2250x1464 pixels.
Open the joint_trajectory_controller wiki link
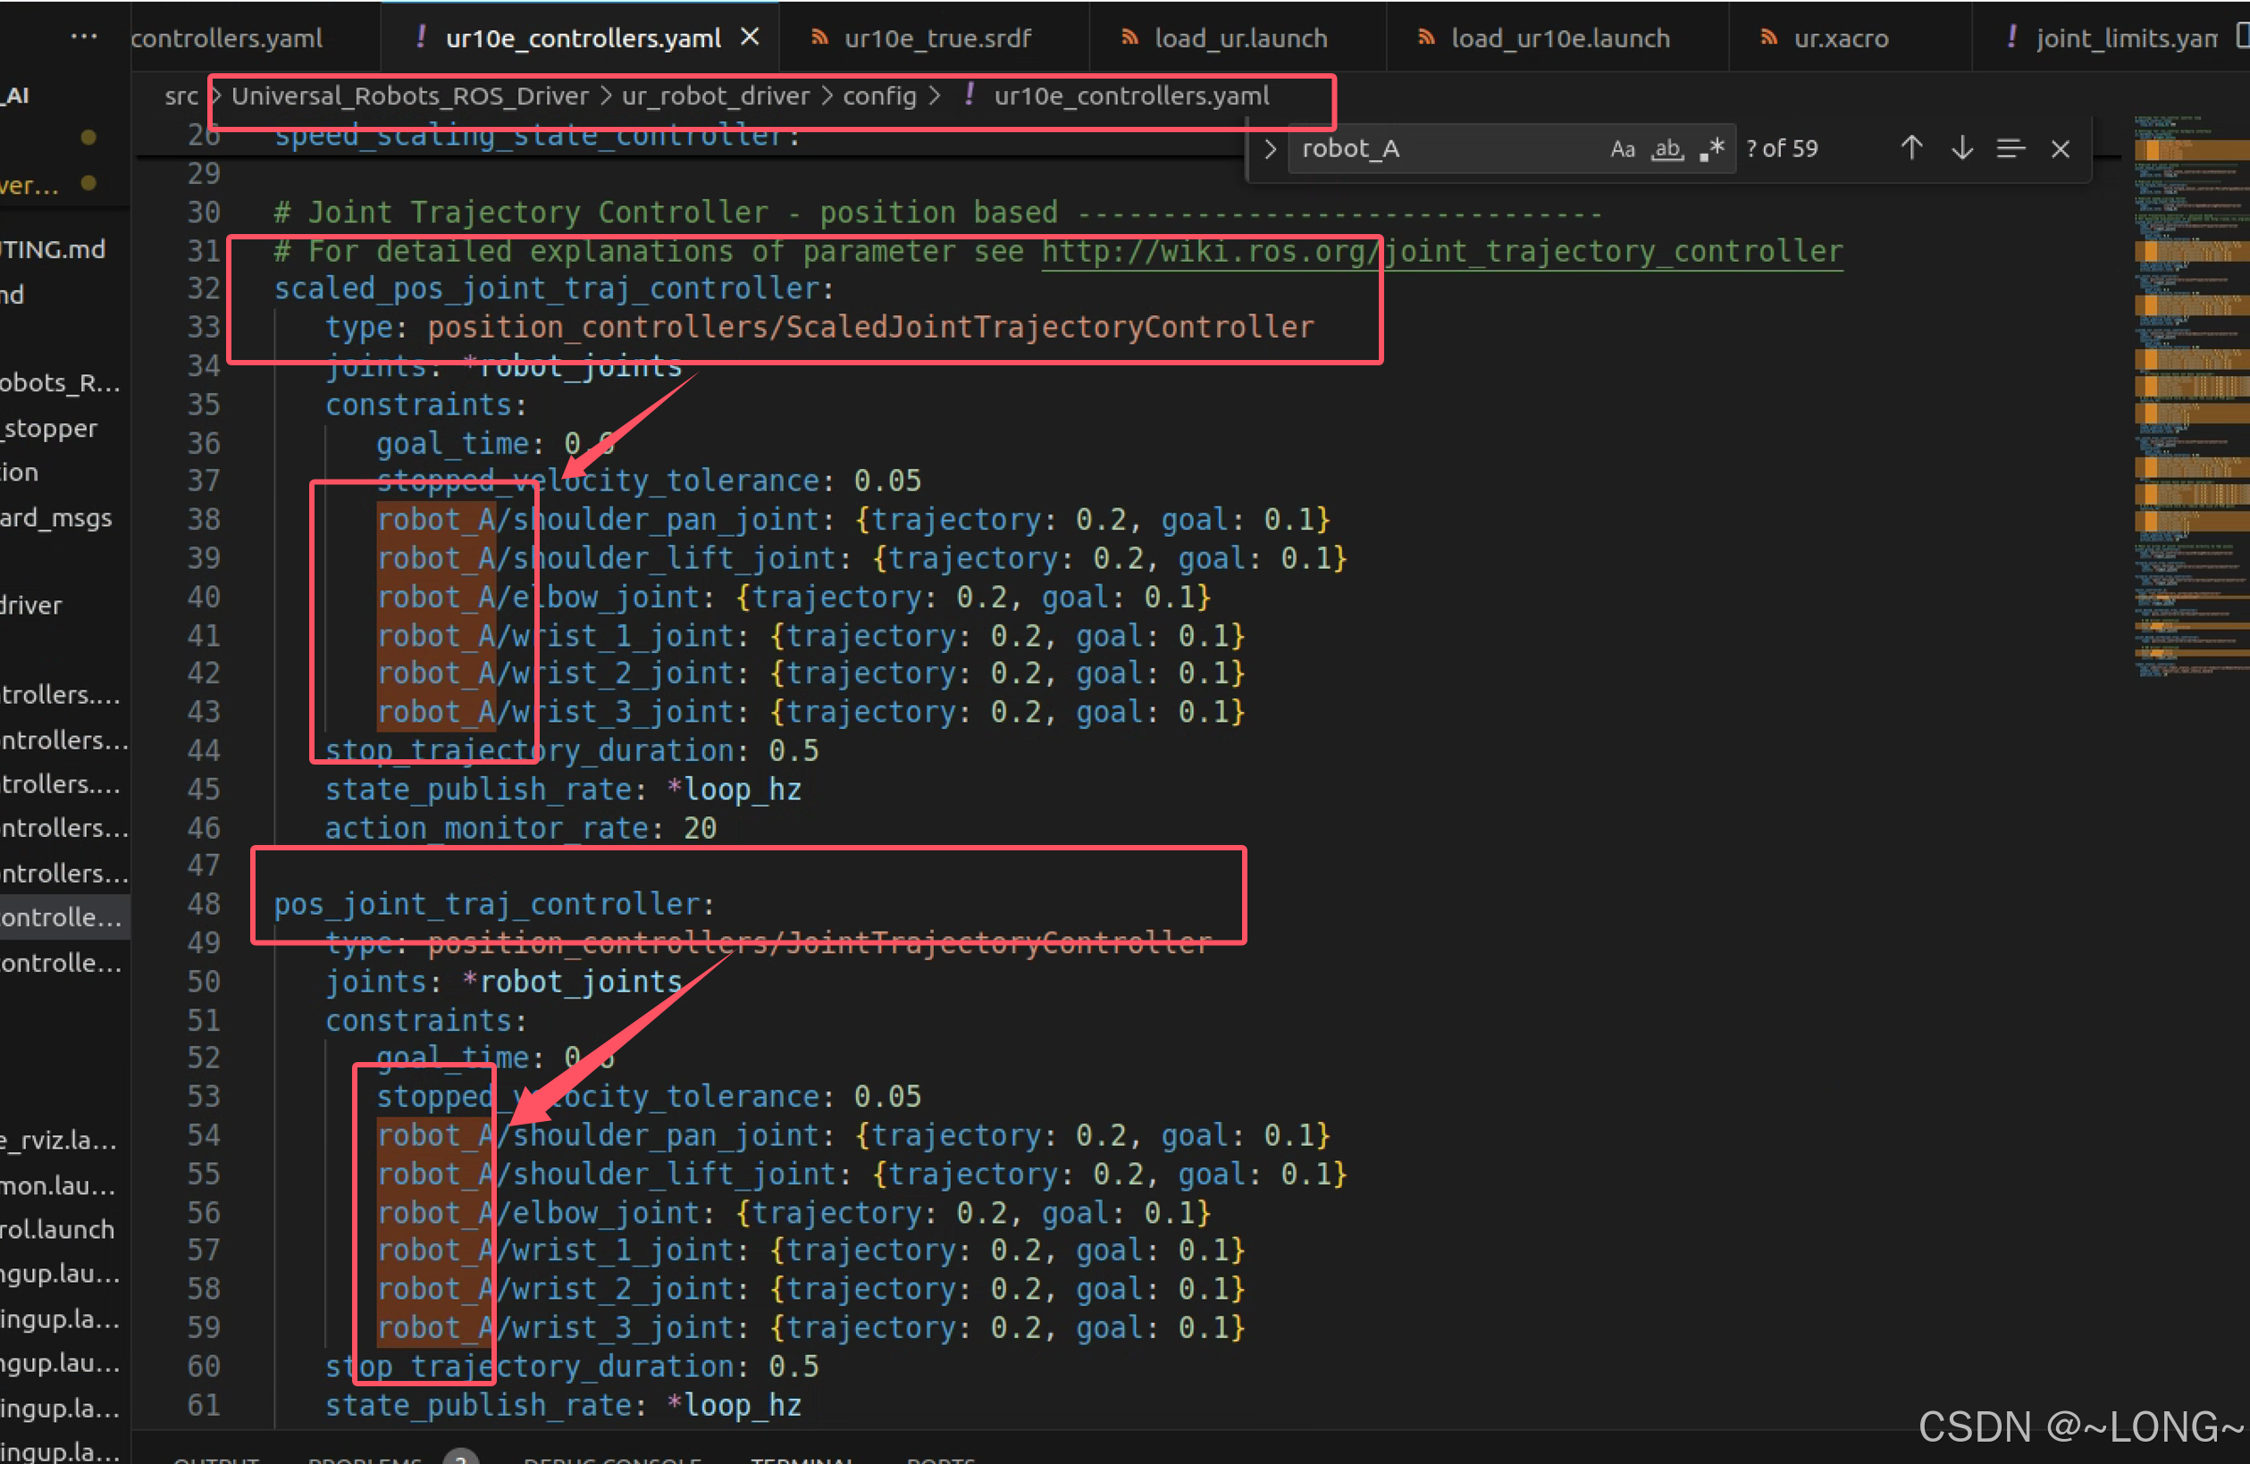pos(1440,251)
